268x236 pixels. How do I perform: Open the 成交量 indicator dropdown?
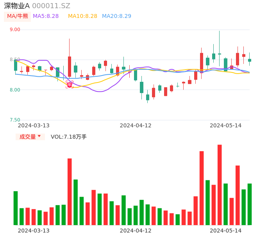tap(30, 137)
